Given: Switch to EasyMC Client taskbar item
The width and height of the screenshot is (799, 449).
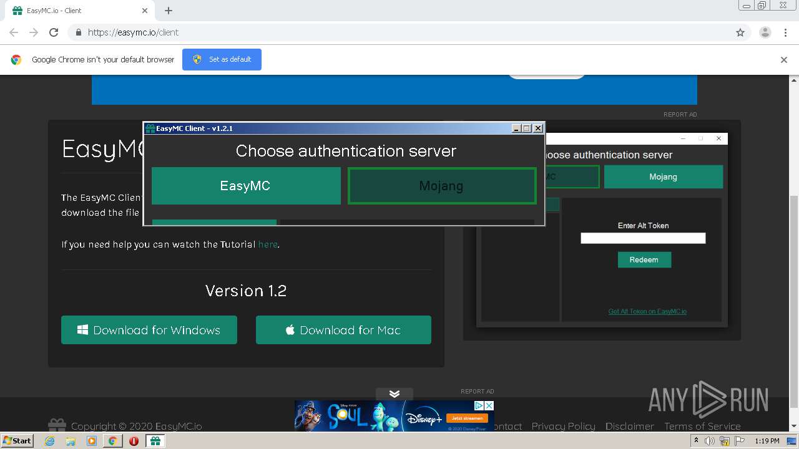Looking at the screenshot, I should [155, 440].
